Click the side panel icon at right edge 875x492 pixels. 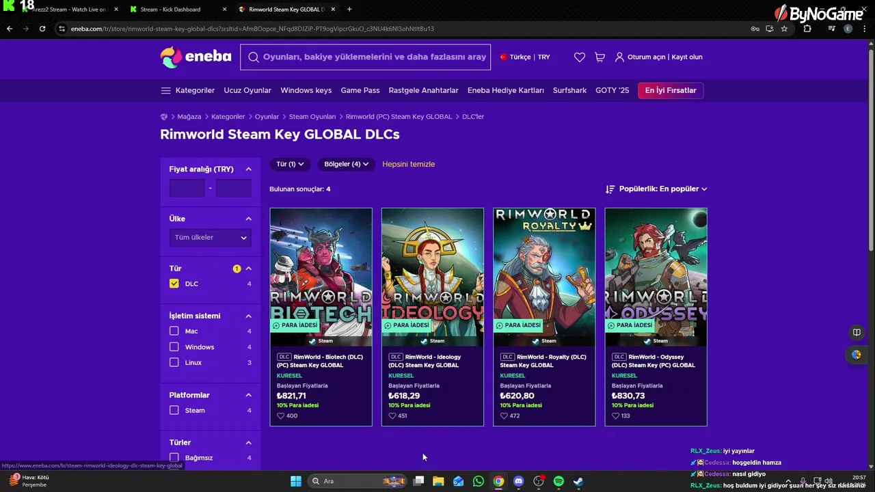click(x=856, y=332)
